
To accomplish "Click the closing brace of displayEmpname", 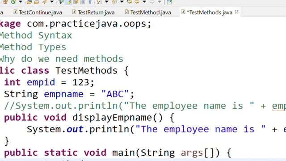I will pos(7,141).
